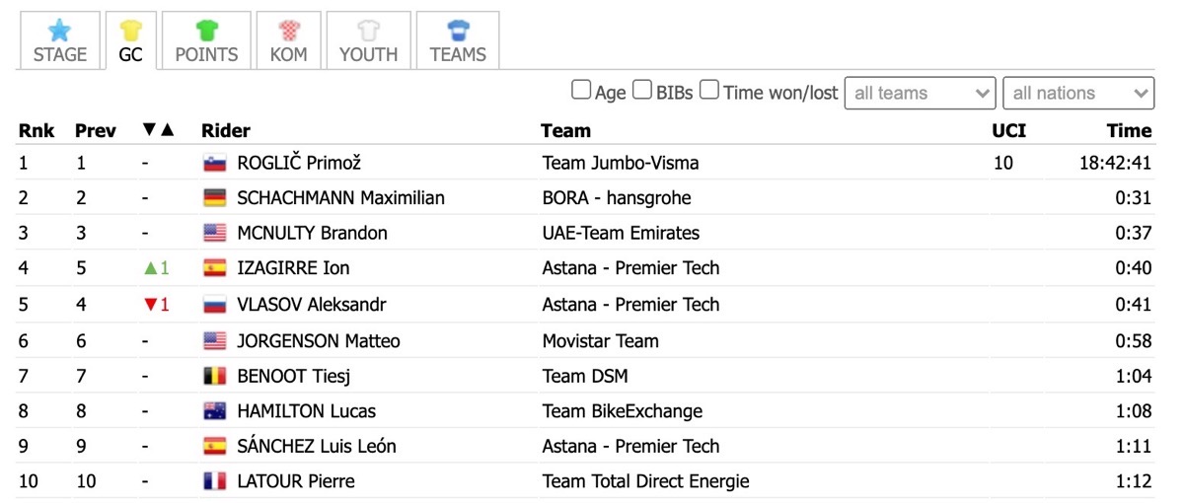Open UAE-Team Emirates team link

click(x=621, y=234)
